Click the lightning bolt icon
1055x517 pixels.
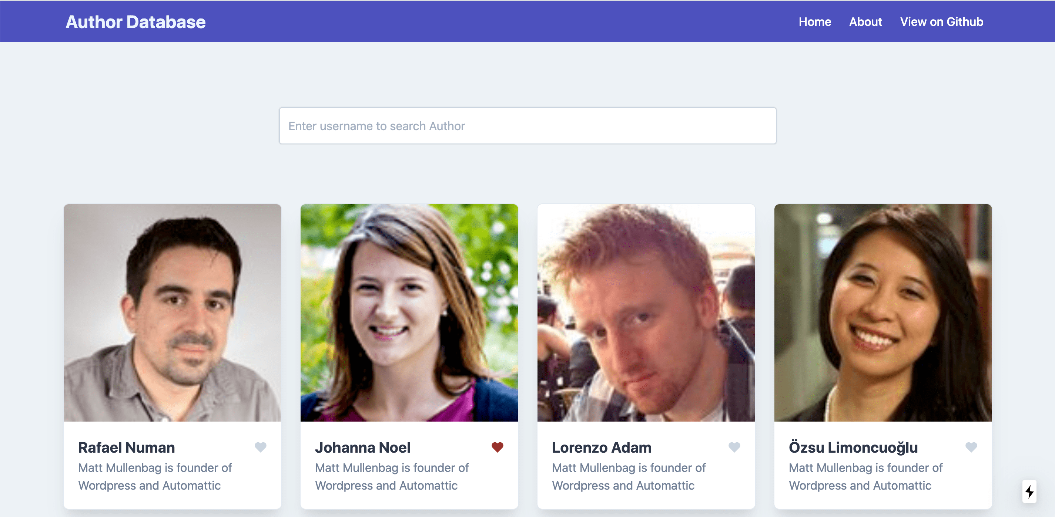point(1029,491)
